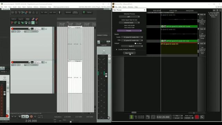Screen dimensions: 222x125
Task: Click green arrow toolbar icon in REAPER
Action: [16, 23]
